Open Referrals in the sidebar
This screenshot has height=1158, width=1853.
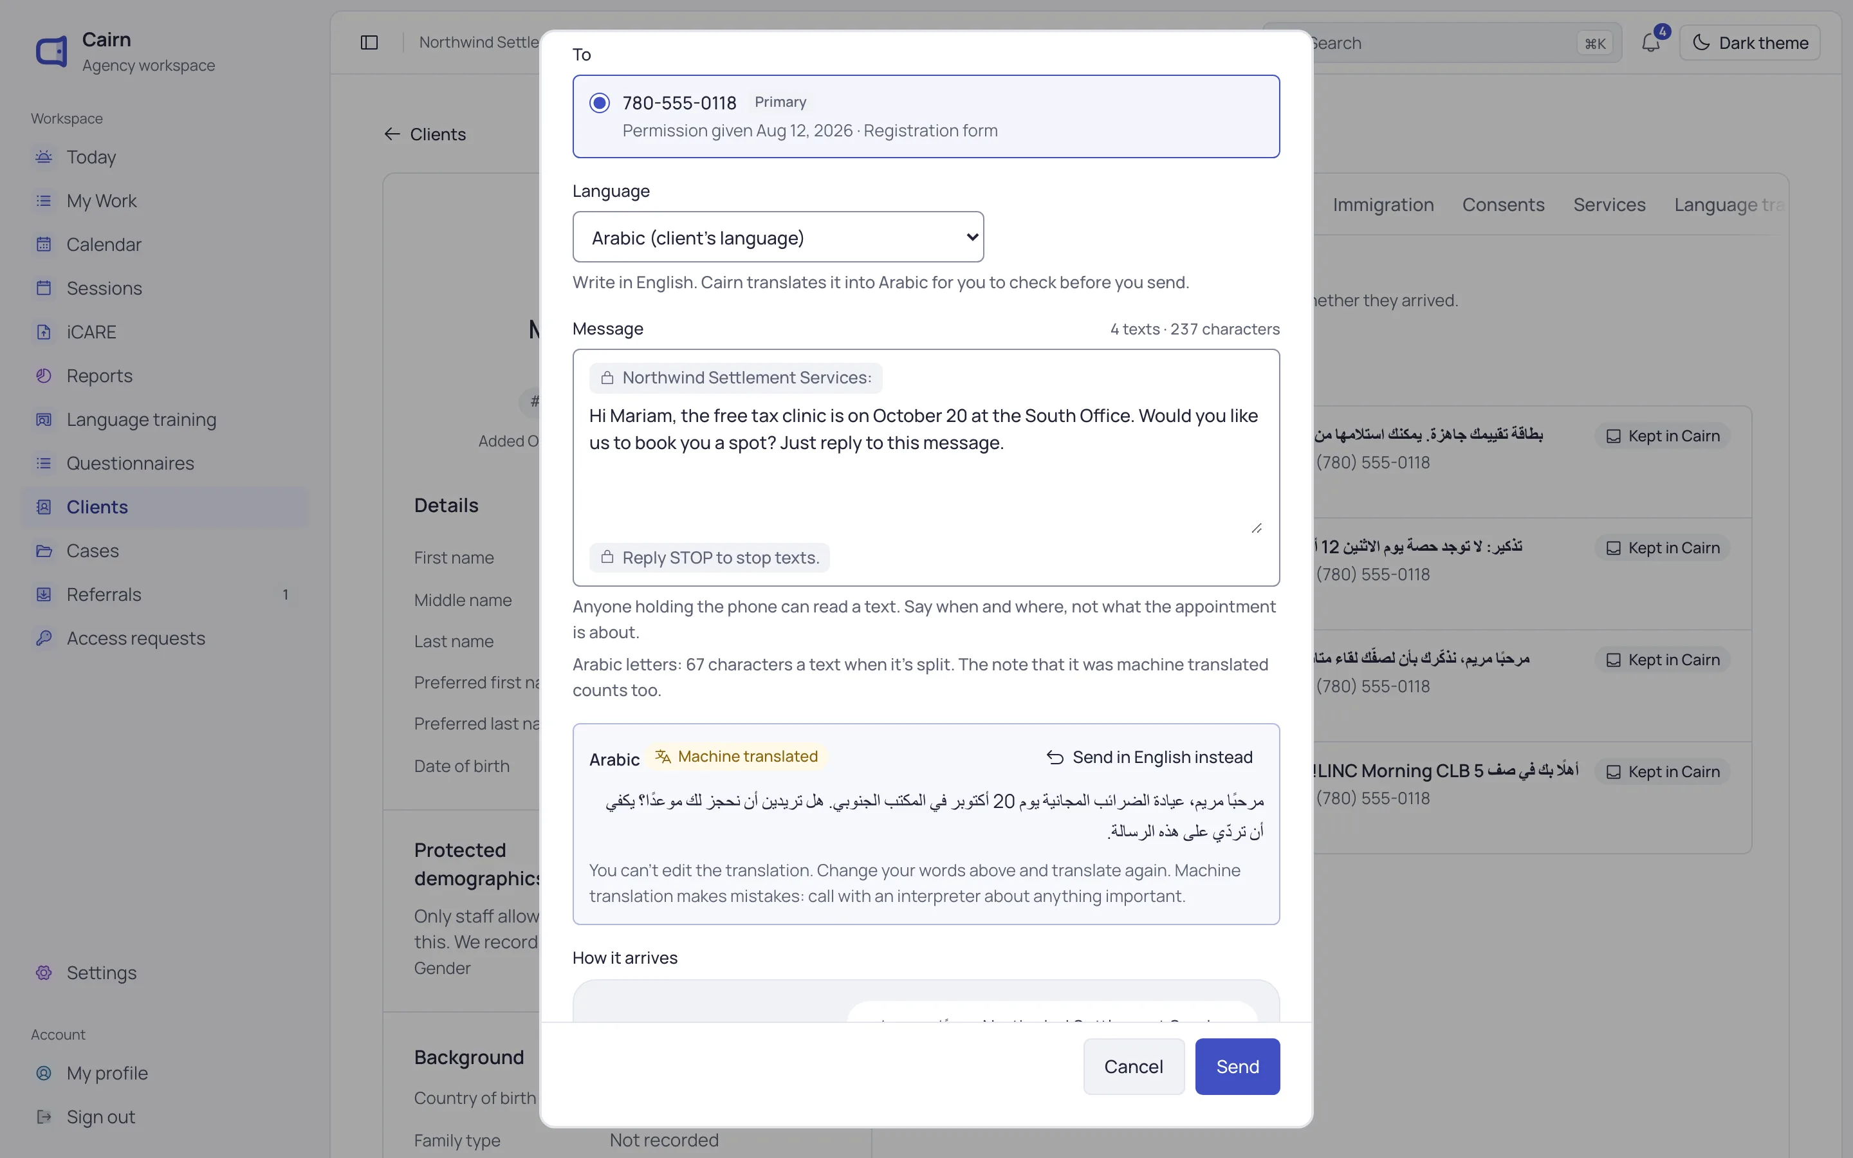coord(165,594)
